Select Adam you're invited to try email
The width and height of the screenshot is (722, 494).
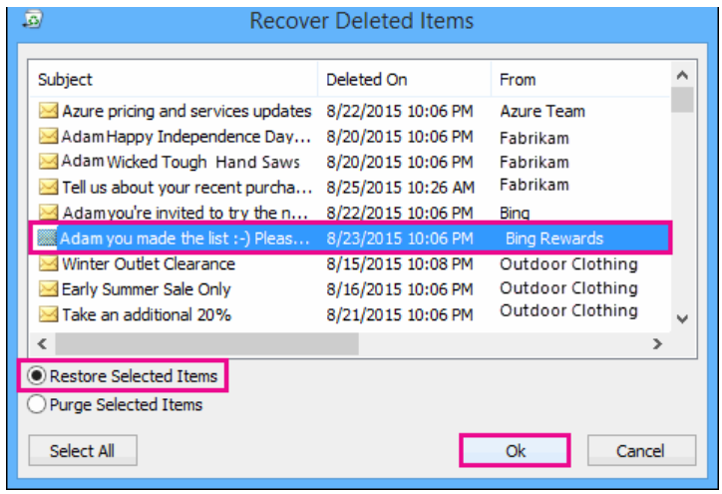pyautogui.click(x=350, y=213)
